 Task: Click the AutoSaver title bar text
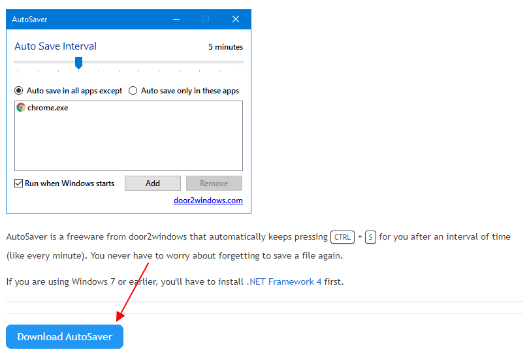(x=29, y=20)
